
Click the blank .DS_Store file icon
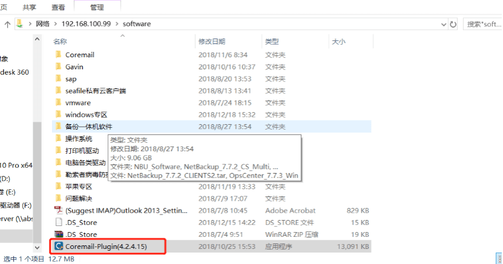click(59, 222)
